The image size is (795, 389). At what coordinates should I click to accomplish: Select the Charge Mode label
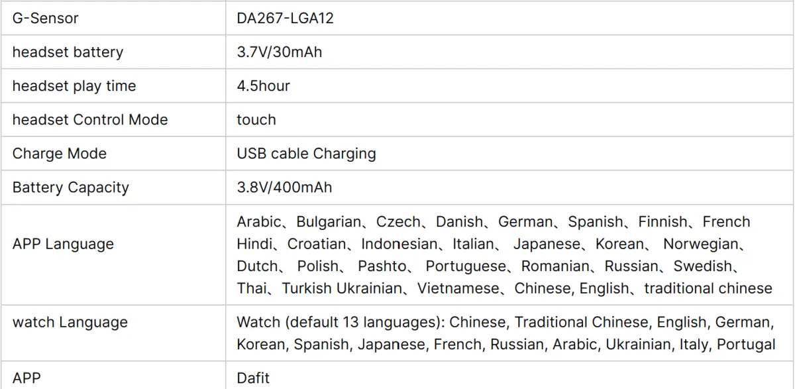click(x=59, y=154)
